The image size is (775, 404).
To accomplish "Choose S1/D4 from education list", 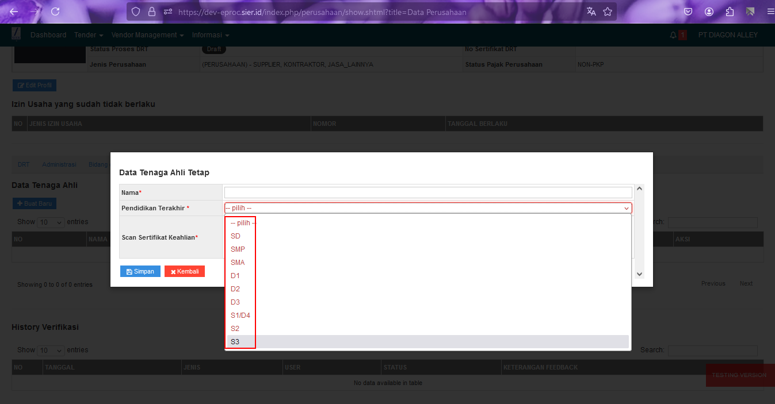I will point(427,315).
